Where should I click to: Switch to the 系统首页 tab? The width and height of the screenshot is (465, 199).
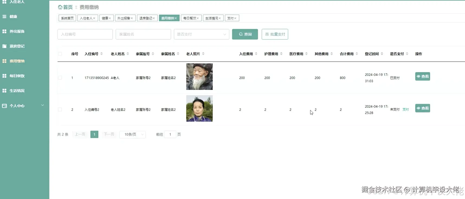[x=67, y=18]
